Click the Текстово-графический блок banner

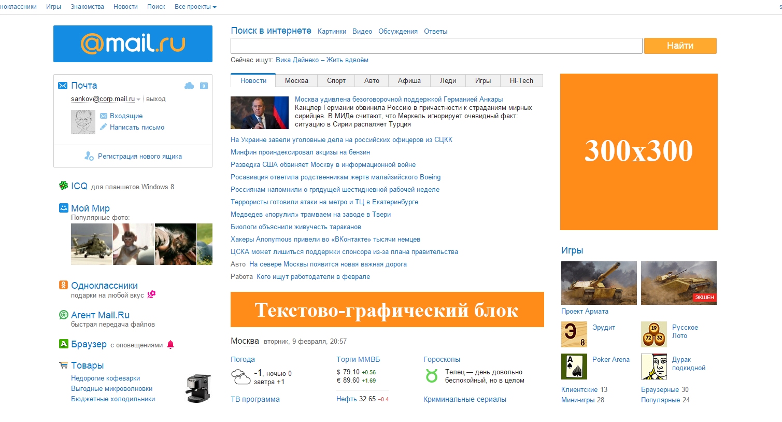[387, 310]
